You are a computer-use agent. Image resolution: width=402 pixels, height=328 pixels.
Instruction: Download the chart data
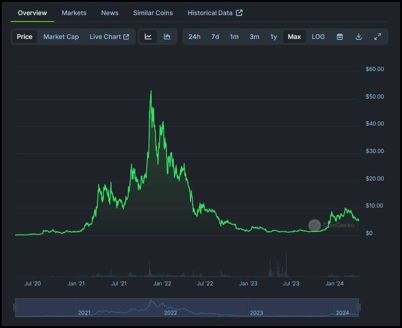coord(358,37)
